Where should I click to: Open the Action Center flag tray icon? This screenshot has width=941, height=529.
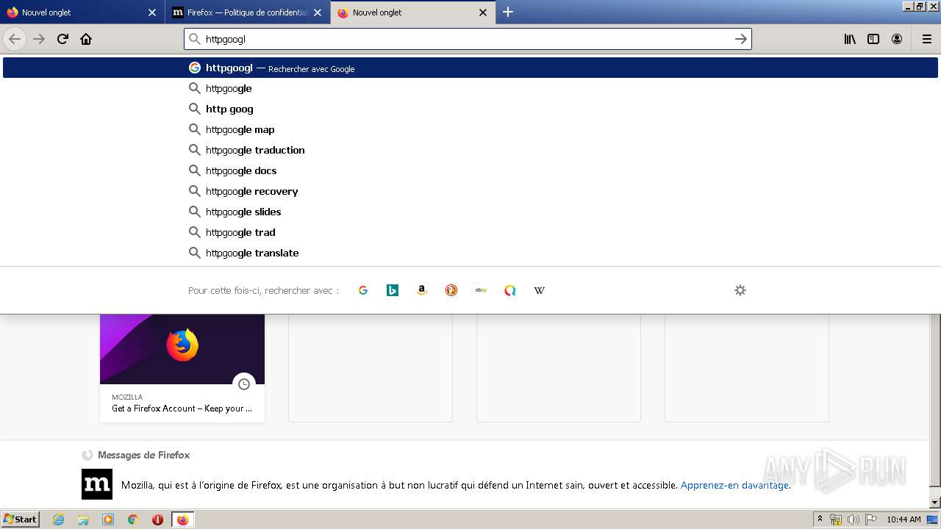[870, 519]
